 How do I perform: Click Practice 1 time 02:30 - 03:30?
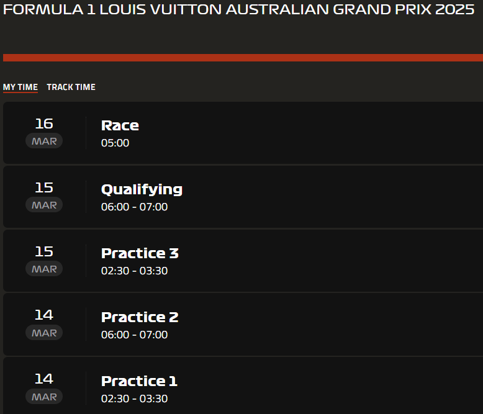(x=134, y=398)
